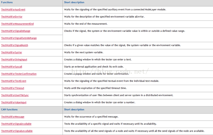The height and width of the screenshot is (135, 213).
Task: Open the TestWaitForEnvVar function link
Action: 12,17
